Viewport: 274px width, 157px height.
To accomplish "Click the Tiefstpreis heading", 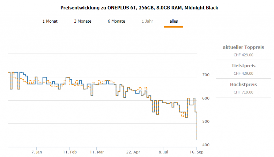I will coord(243,66).
